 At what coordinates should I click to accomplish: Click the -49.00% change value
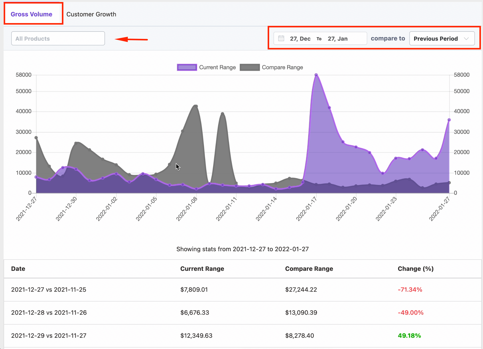[x=411, y=313]
